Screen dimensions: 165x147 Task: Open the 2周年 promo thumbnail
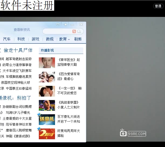point(47,134)
